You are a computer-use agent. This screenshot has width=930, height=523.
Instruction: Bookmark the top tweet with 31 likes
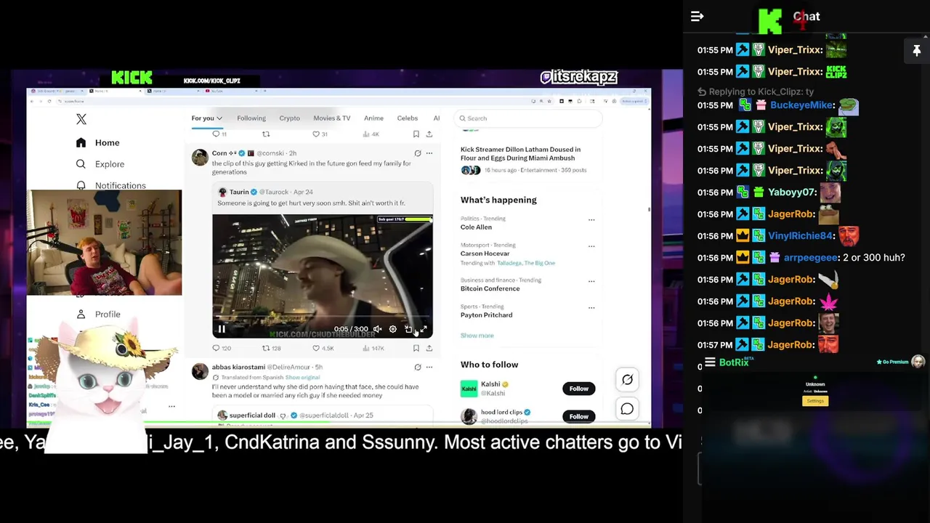(x=416, y=134)
